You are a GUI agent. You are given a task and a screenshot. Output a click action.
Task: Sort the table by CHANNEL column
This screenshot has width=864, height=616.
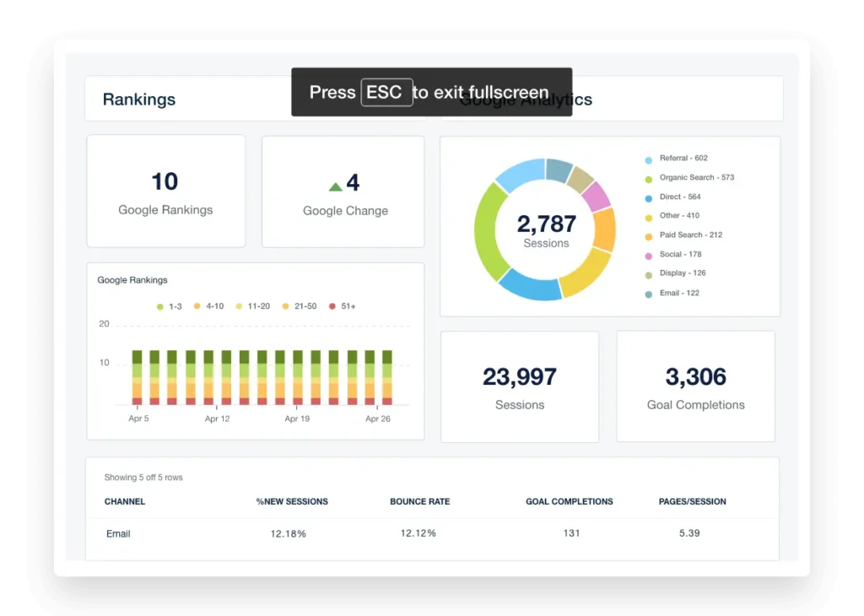pos(125,501)
